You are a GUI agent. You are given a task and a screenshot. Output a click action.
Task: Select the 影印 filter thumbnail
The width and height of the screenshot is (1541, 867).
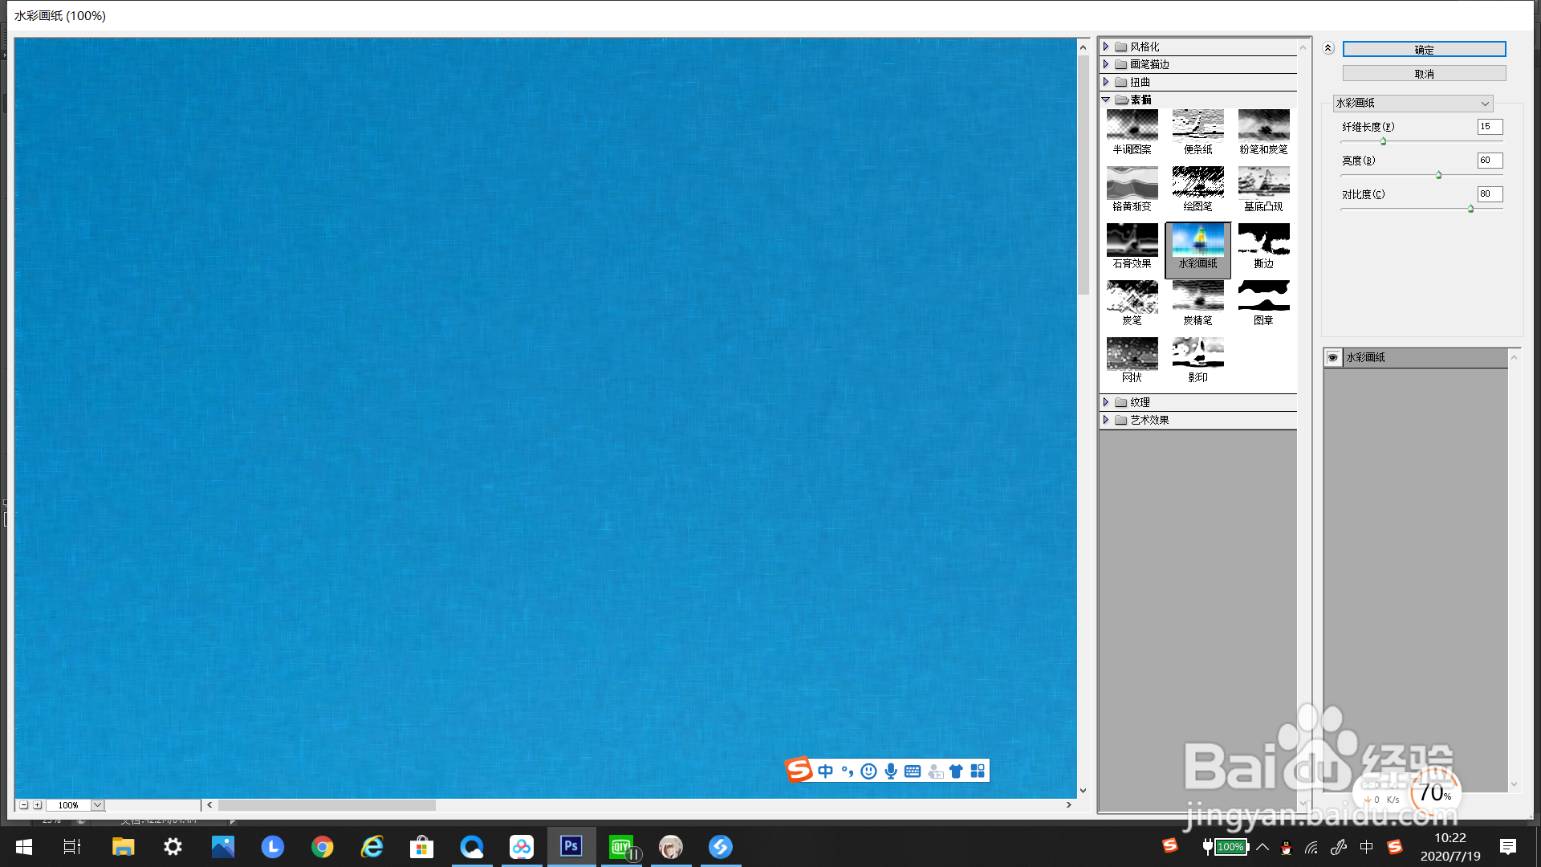click(x=1197, y=354)
